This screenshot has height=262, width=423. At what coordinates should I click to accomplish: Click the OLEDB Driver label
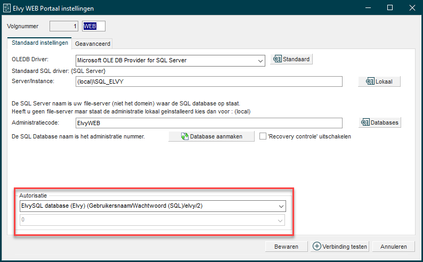coord(30,59)
